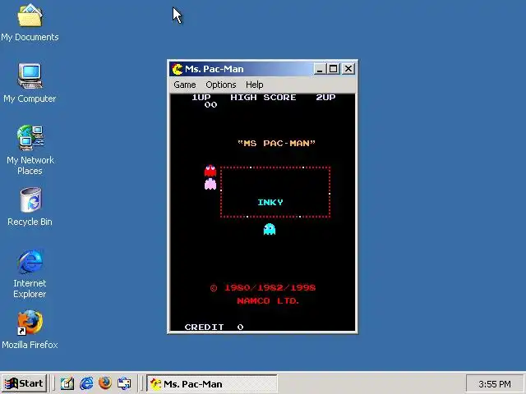Image resolution: width=526 pixels, height=394 pixels.
Task: Maximize the Ms. Pac-Man window
Action: pos(333,69)
